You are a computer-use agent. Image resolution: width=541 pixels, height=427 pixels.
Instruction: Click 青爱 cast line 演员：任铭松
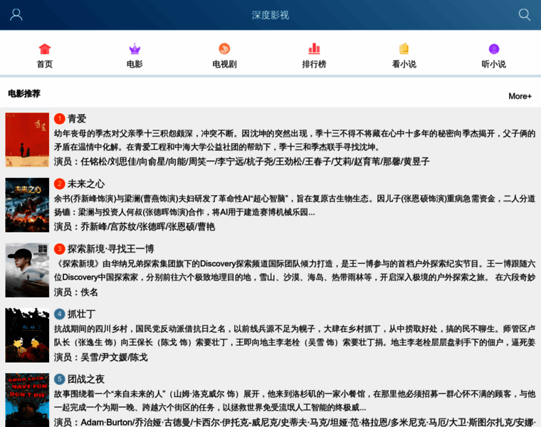tap(241, 162)
